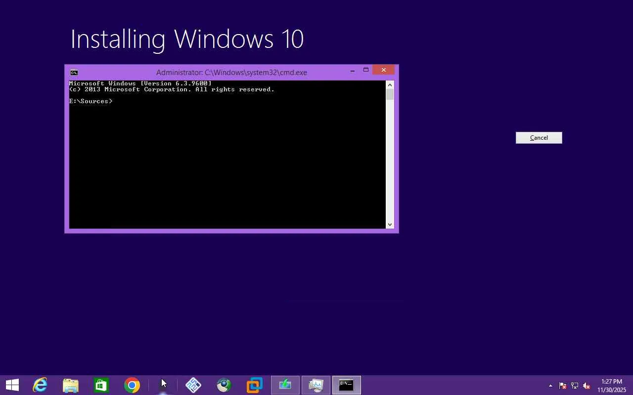
Task: Click the "E:\Sources>" prompt line
Action: point(91,101)
